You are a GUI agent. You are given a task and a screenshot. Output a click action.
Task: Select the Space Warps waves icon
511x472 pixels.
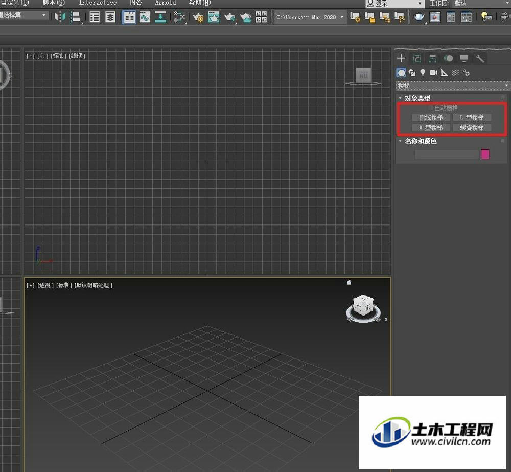tap(455, 73)
